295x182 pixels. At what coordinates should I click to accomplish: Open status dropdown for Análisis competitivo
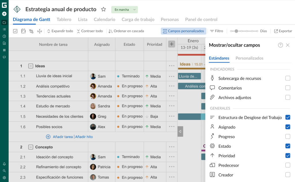[130, 86]
